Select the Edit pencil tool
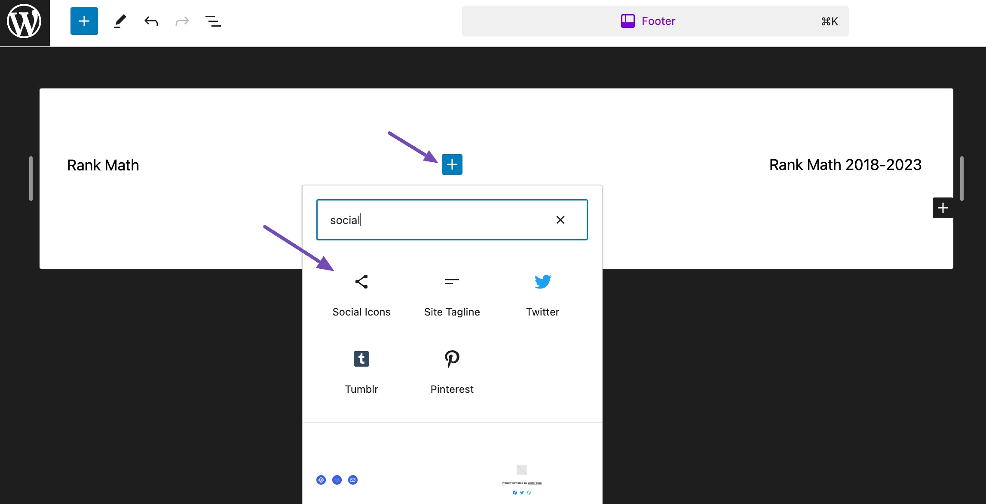 pos(120,21)
